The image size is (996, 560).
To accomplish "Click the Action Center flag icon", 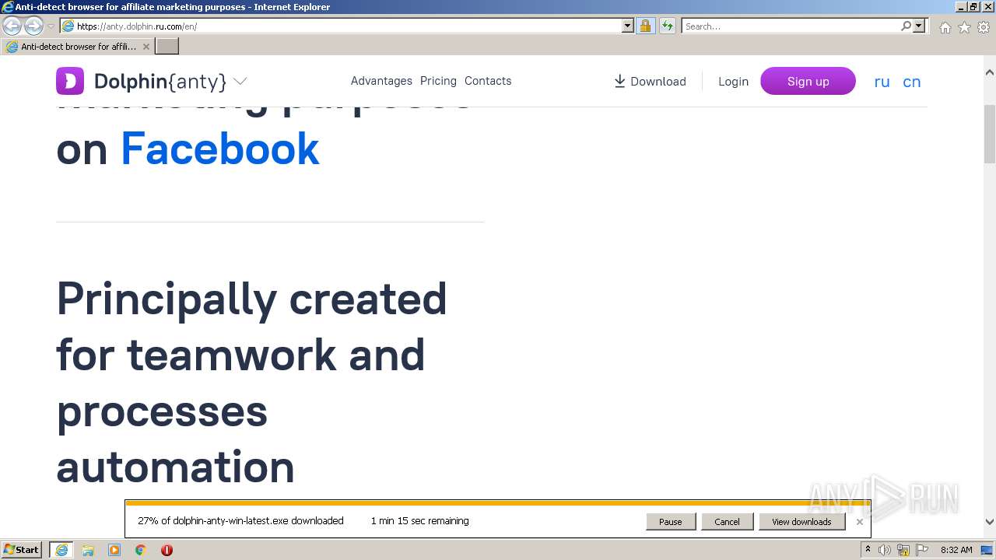I will pyautogui.click(x=922, y=550).
